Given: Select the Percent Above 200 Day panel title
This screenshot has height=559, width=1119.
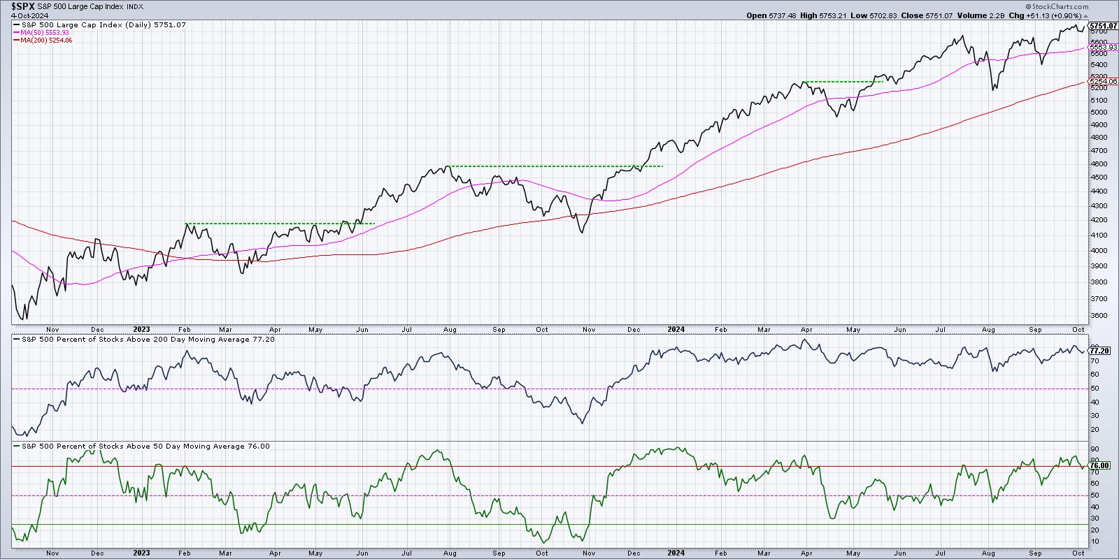Looking at the screenshot, I should click(x=143, y=339).
